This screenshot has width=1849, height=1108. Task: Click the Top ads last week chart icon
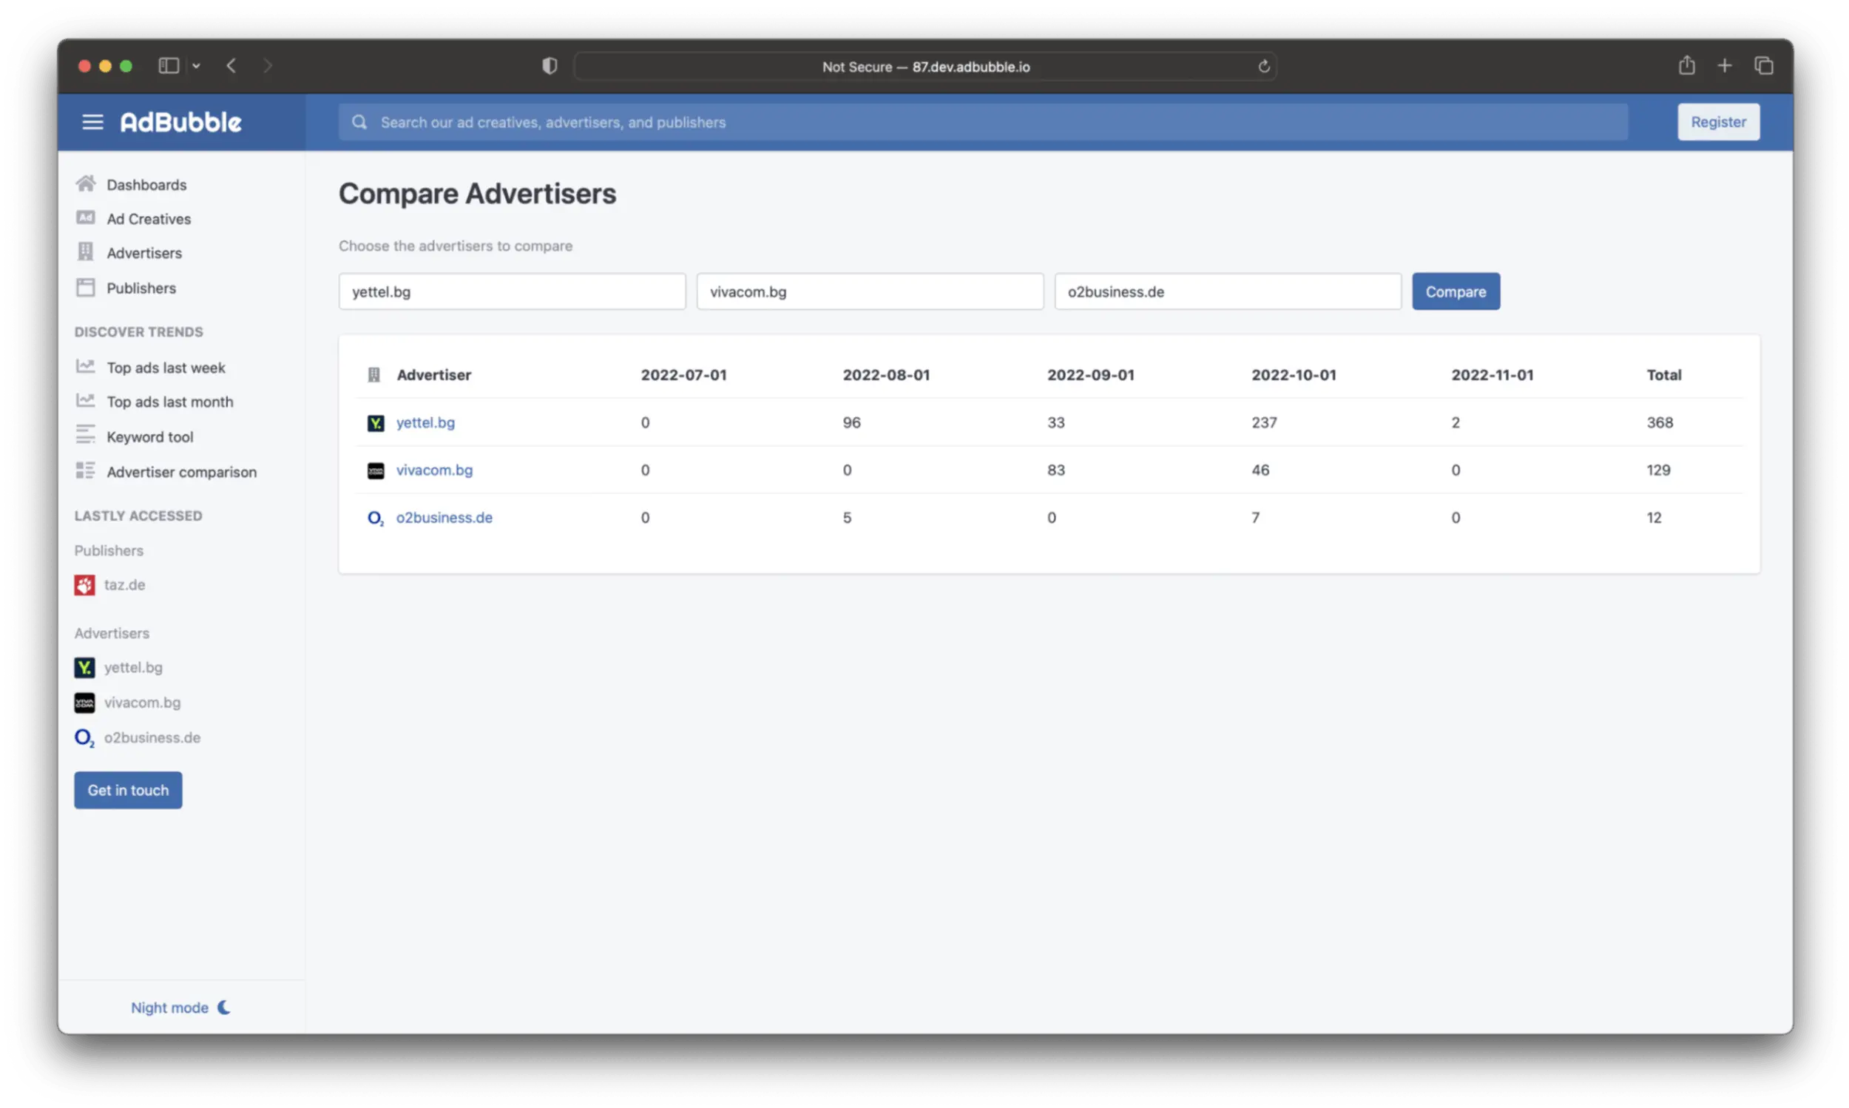tap(85, 367)
